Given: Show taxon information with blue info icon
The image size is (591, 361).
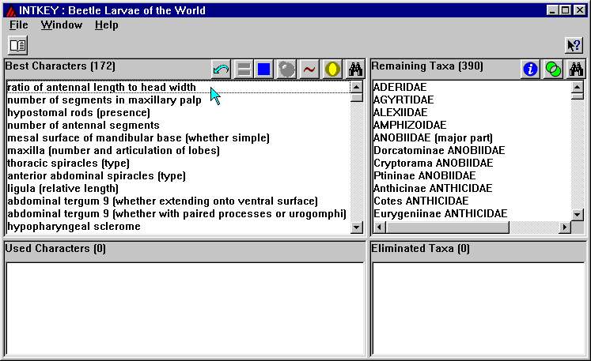Looking at the screenshot, I should tap(530, 70).
